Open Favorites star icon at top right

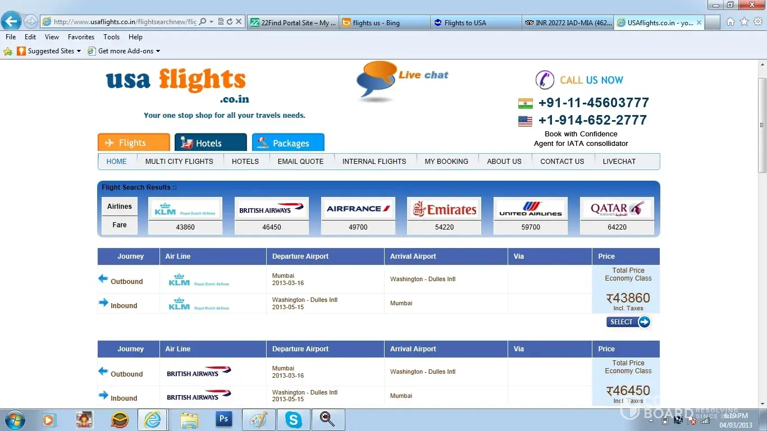(x=744, y=22)
